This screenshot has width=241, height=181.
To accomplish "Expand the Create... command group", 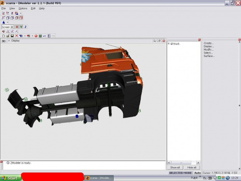I will (209, 43).
